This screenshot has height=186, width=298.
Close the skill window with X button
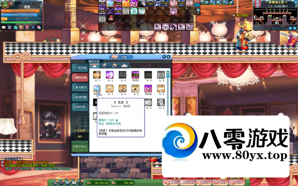point(169,57)
